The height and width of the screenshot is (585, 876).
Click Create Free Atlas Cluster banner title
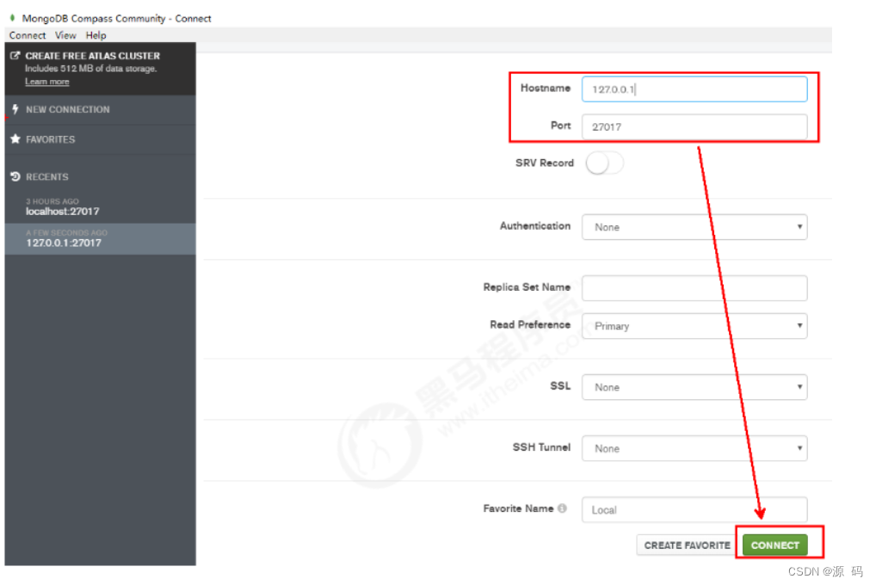[x=93, y=56]
